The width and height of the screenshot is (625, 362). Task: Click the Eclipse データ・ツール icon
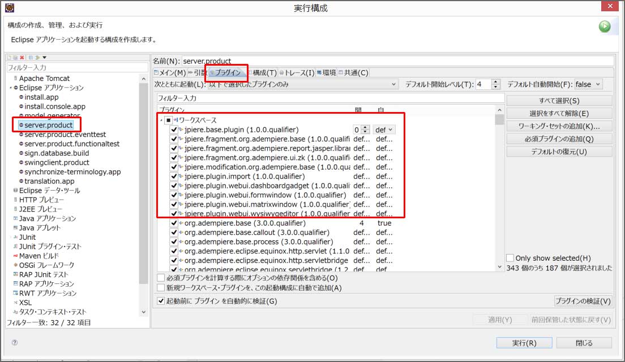15,191
